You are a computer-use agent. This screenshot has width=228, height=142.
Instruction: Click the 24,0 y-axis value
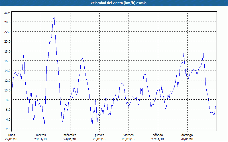pos(7,22)
